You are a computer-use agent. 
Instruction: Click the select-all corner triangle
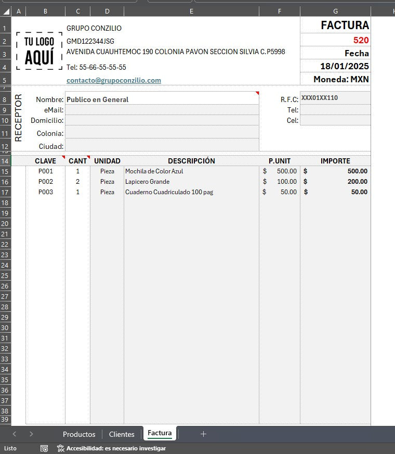click(x=6, y=11)
